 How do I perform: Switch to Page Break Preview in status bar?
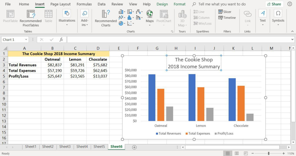coord(246,153)
